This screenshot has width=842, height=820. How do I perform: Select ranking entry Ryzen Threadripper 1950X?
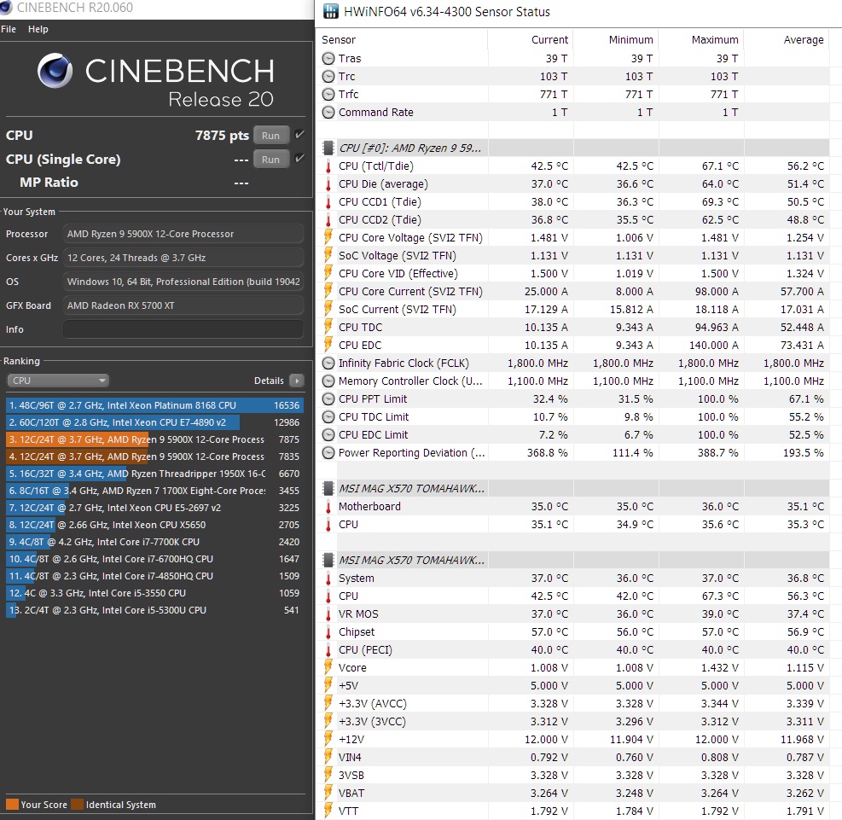pyautogui.click(x=154, y=474)
